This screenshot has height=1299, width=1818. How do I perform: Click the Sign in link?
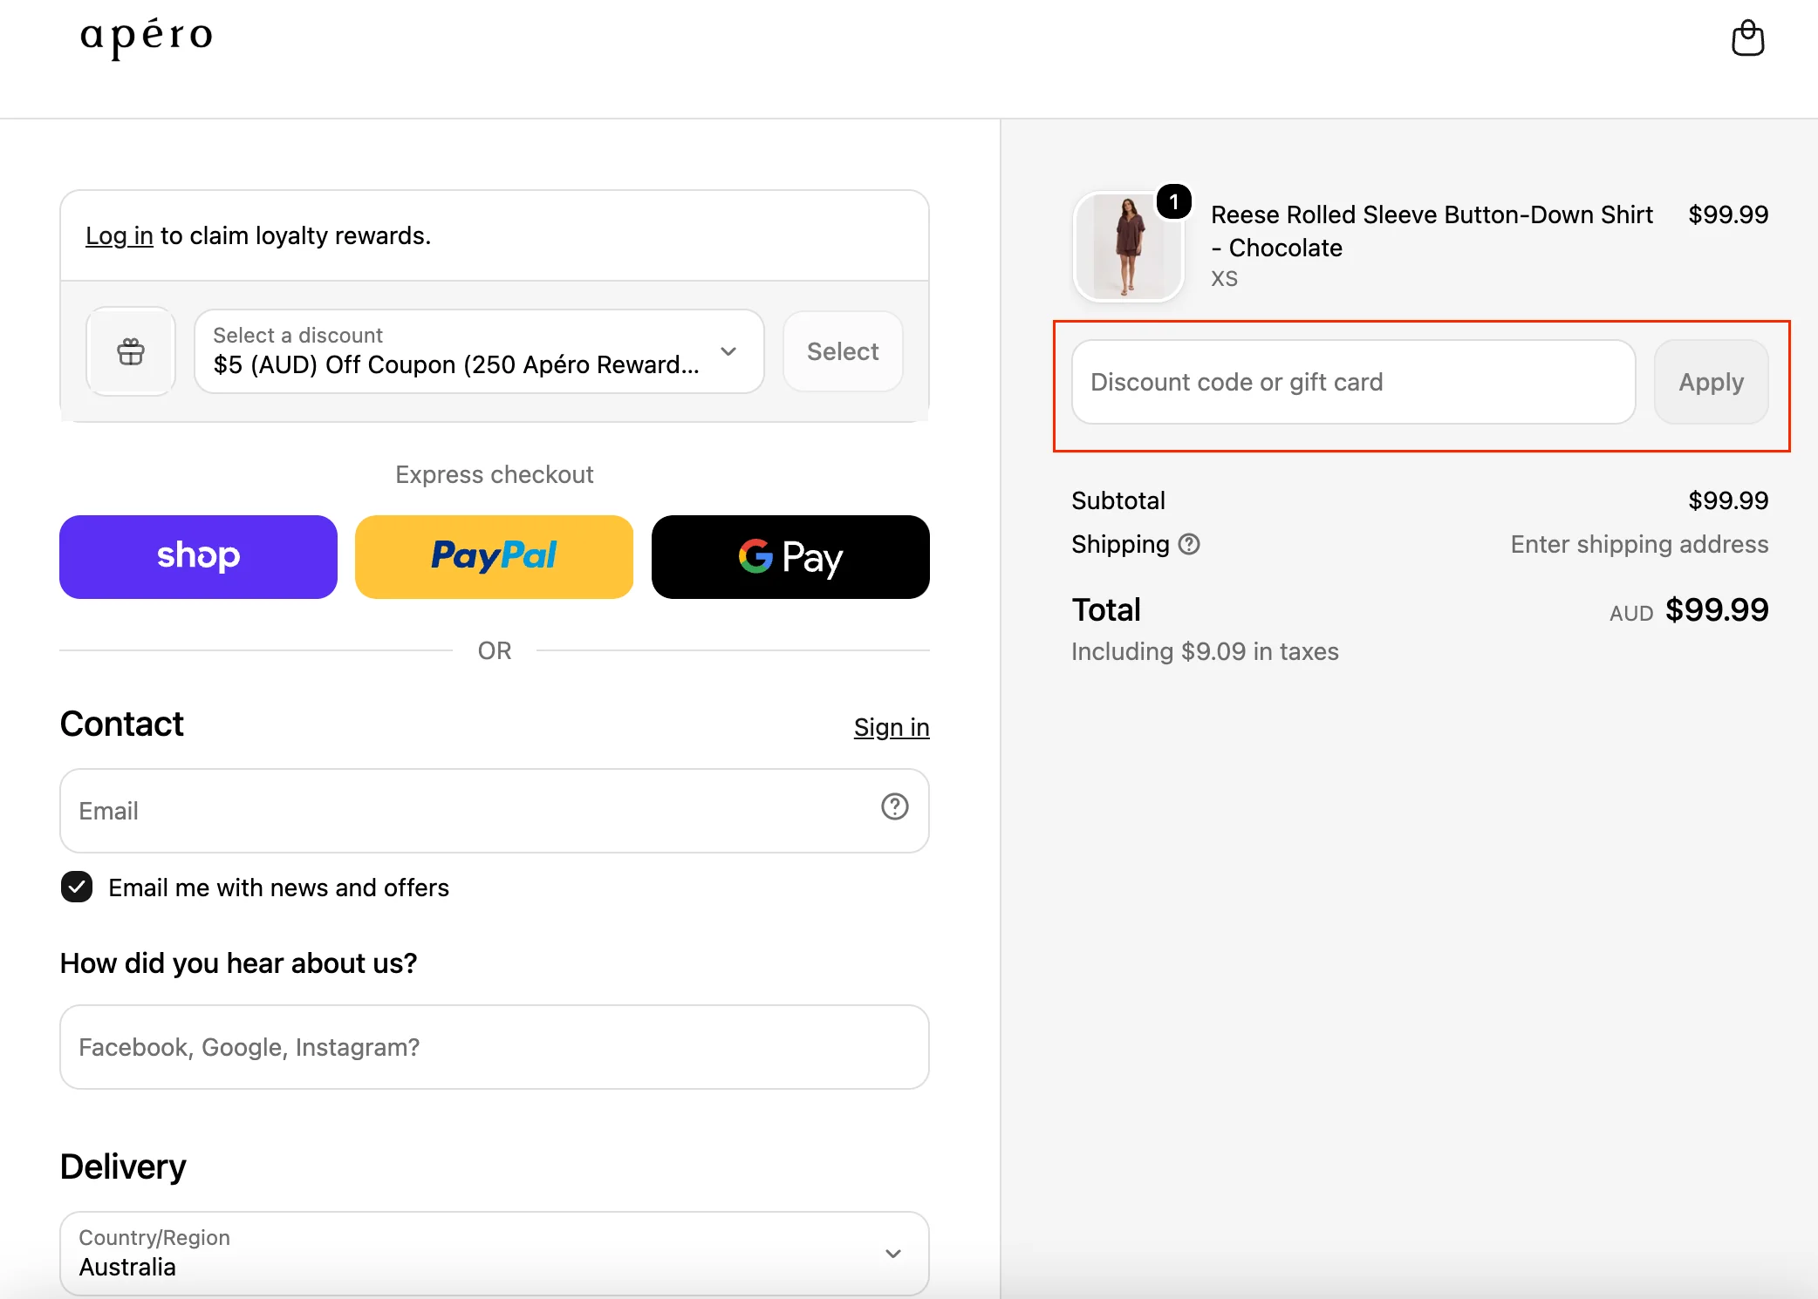(892, 727)
